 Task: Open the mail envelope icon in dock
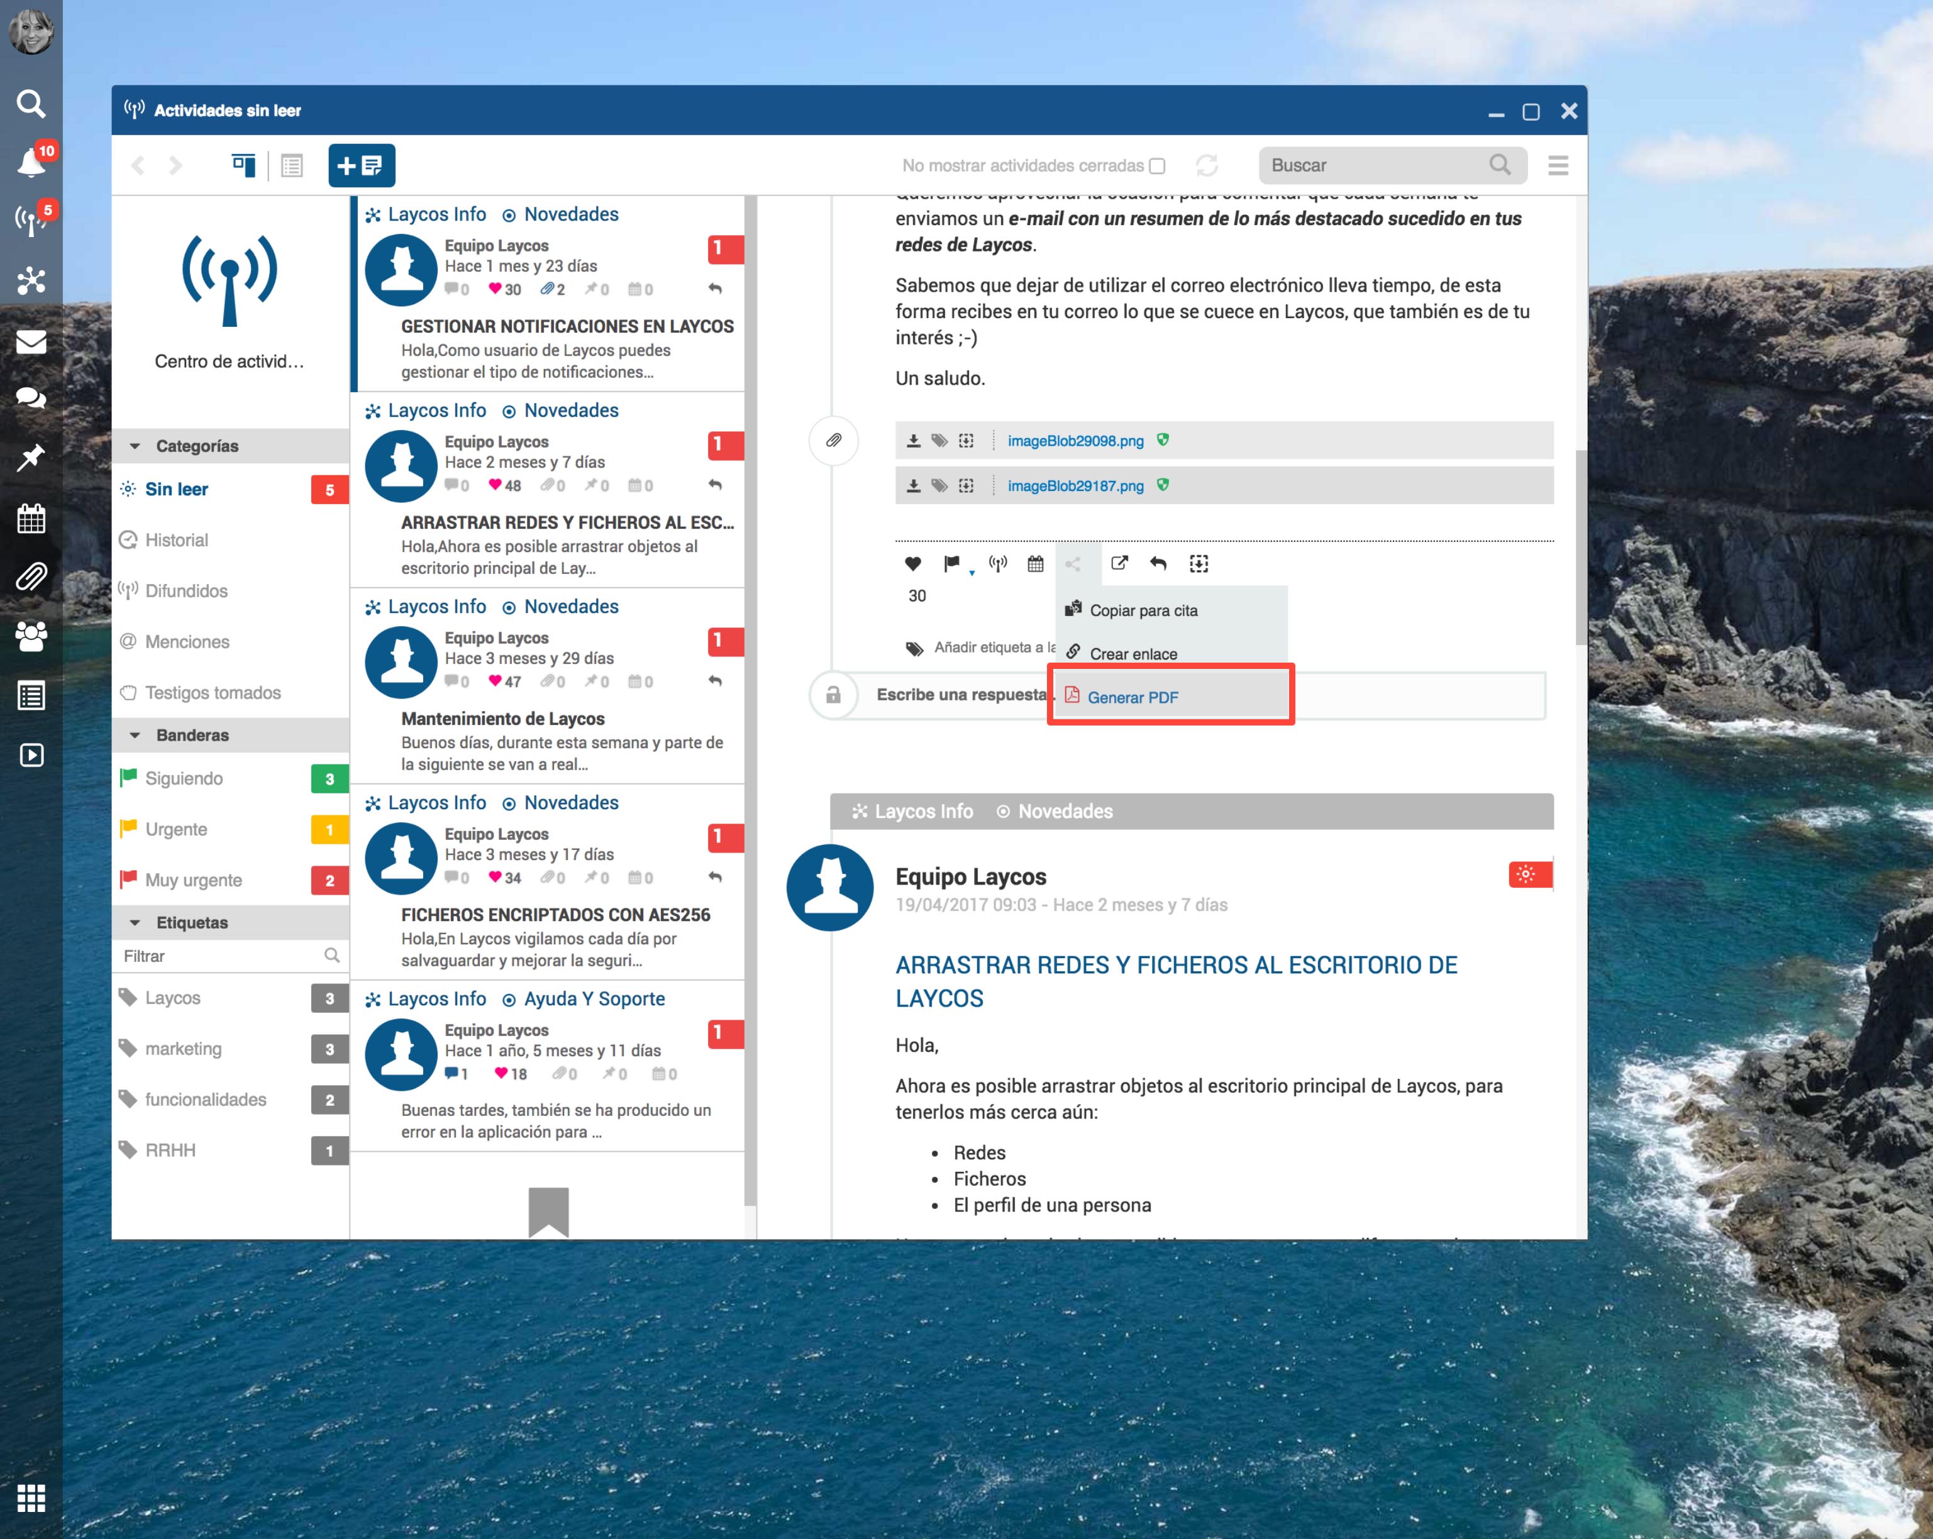click(30, 341)
